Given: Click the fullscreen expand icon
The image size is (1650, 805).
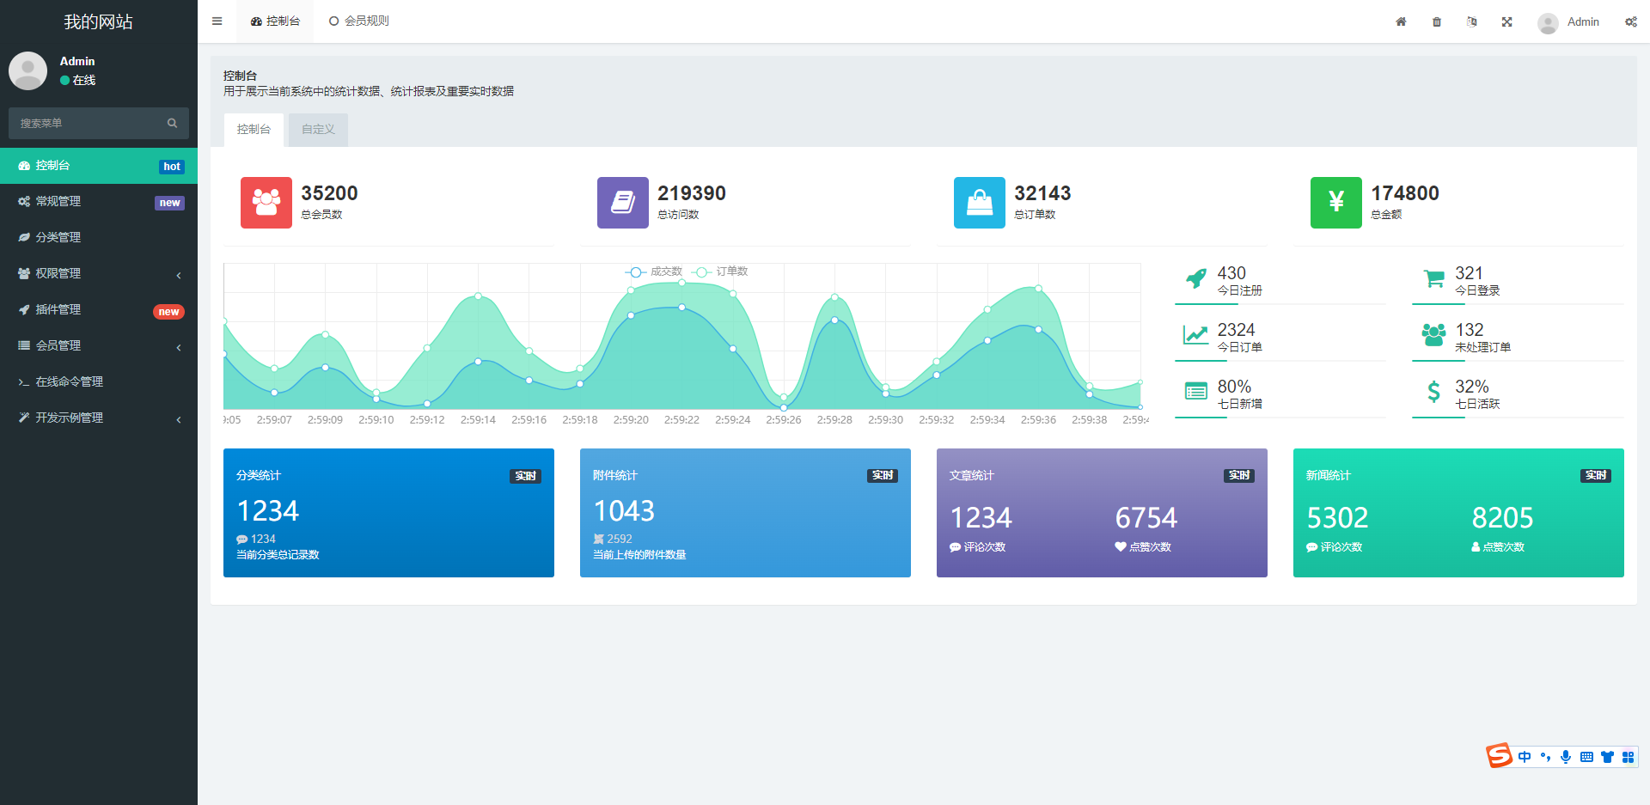Looking at the screenshot, I should [1506, 21].
